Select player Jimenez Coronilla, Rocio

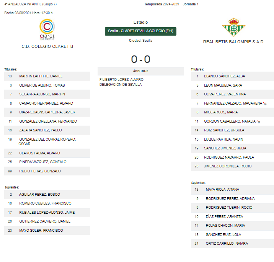pyautogui.click(x=232, y=166)
